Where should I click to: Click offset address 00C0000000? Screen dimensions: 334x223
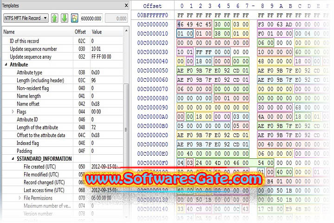[153, 24]
